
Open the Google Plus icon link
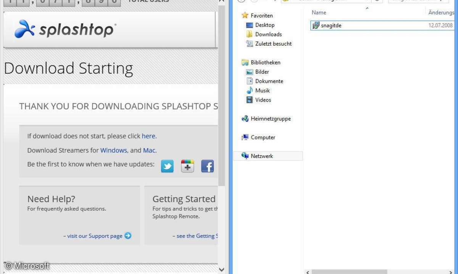tap(187, 166)
